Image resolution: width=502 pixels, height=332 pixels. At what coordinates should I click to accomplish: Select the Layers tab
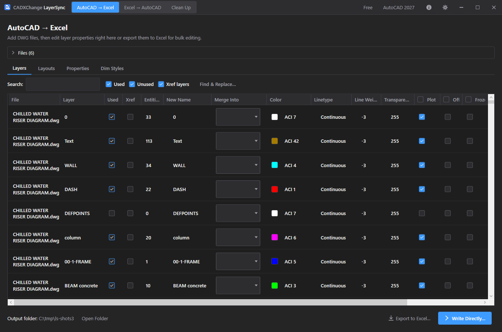(x=20, y=68)
